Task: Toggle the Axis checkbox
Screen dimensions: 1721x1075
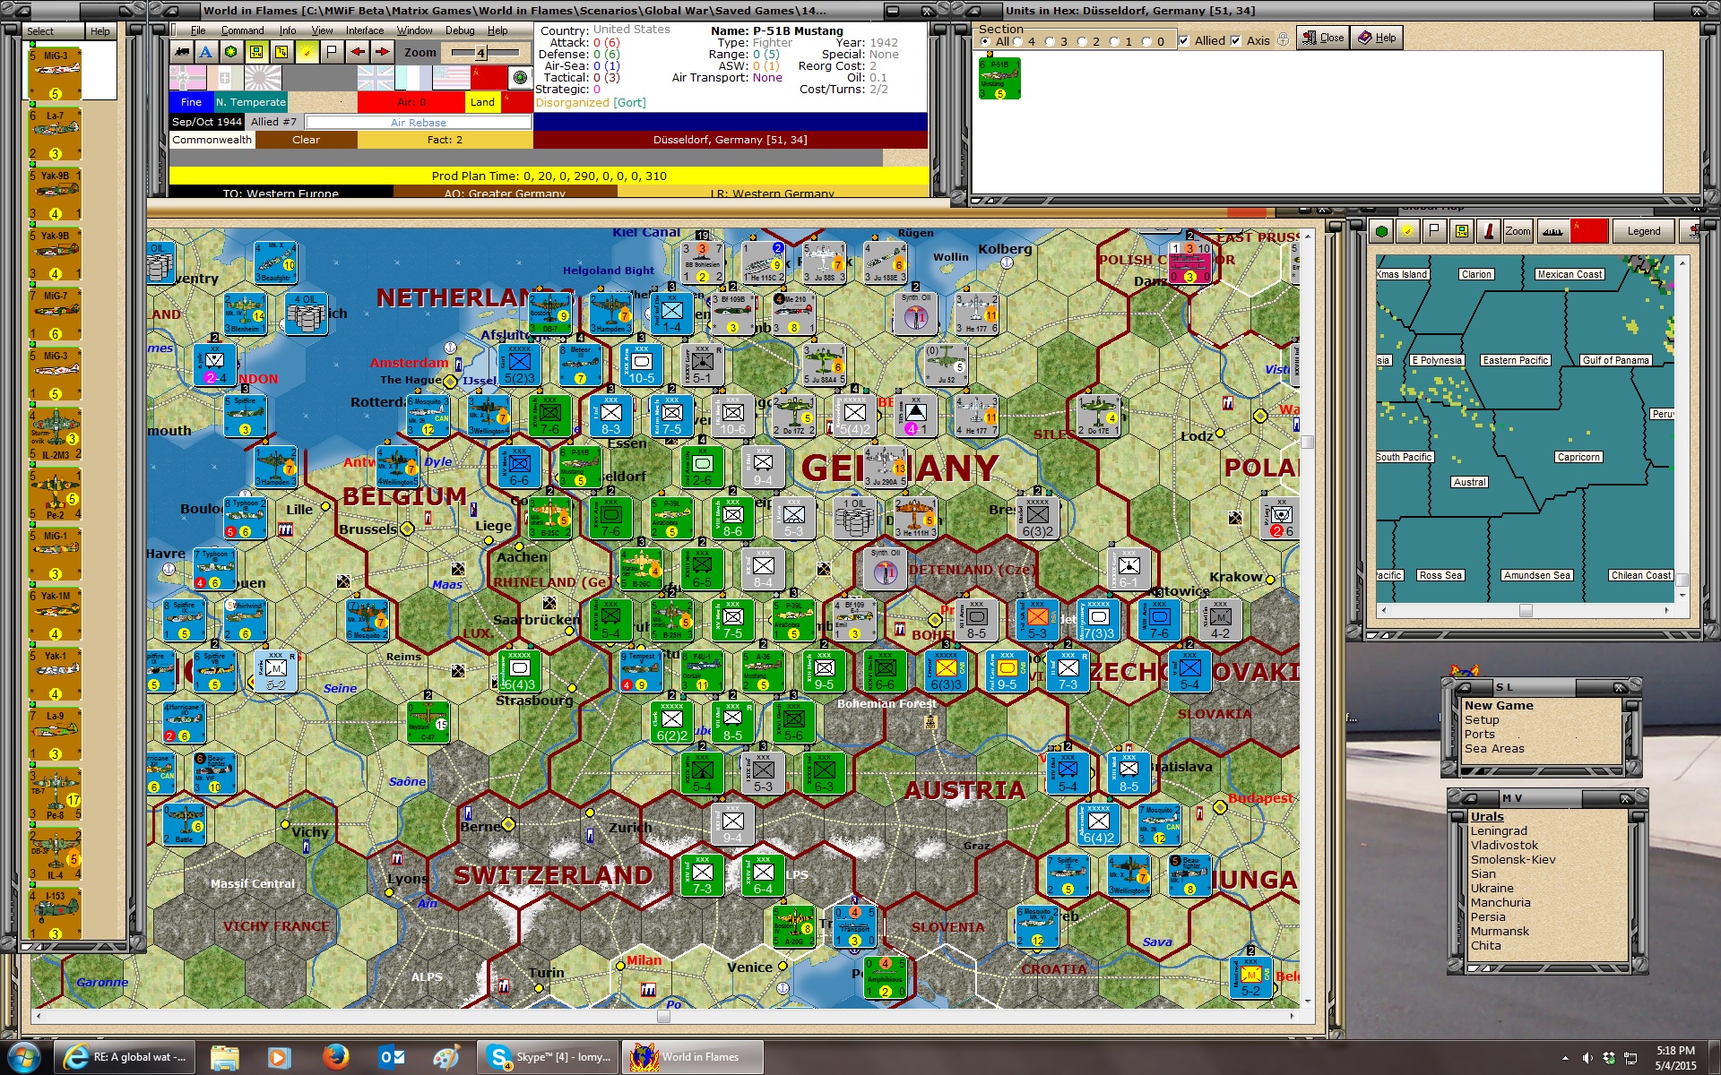Action: (x=1236, y=41)
